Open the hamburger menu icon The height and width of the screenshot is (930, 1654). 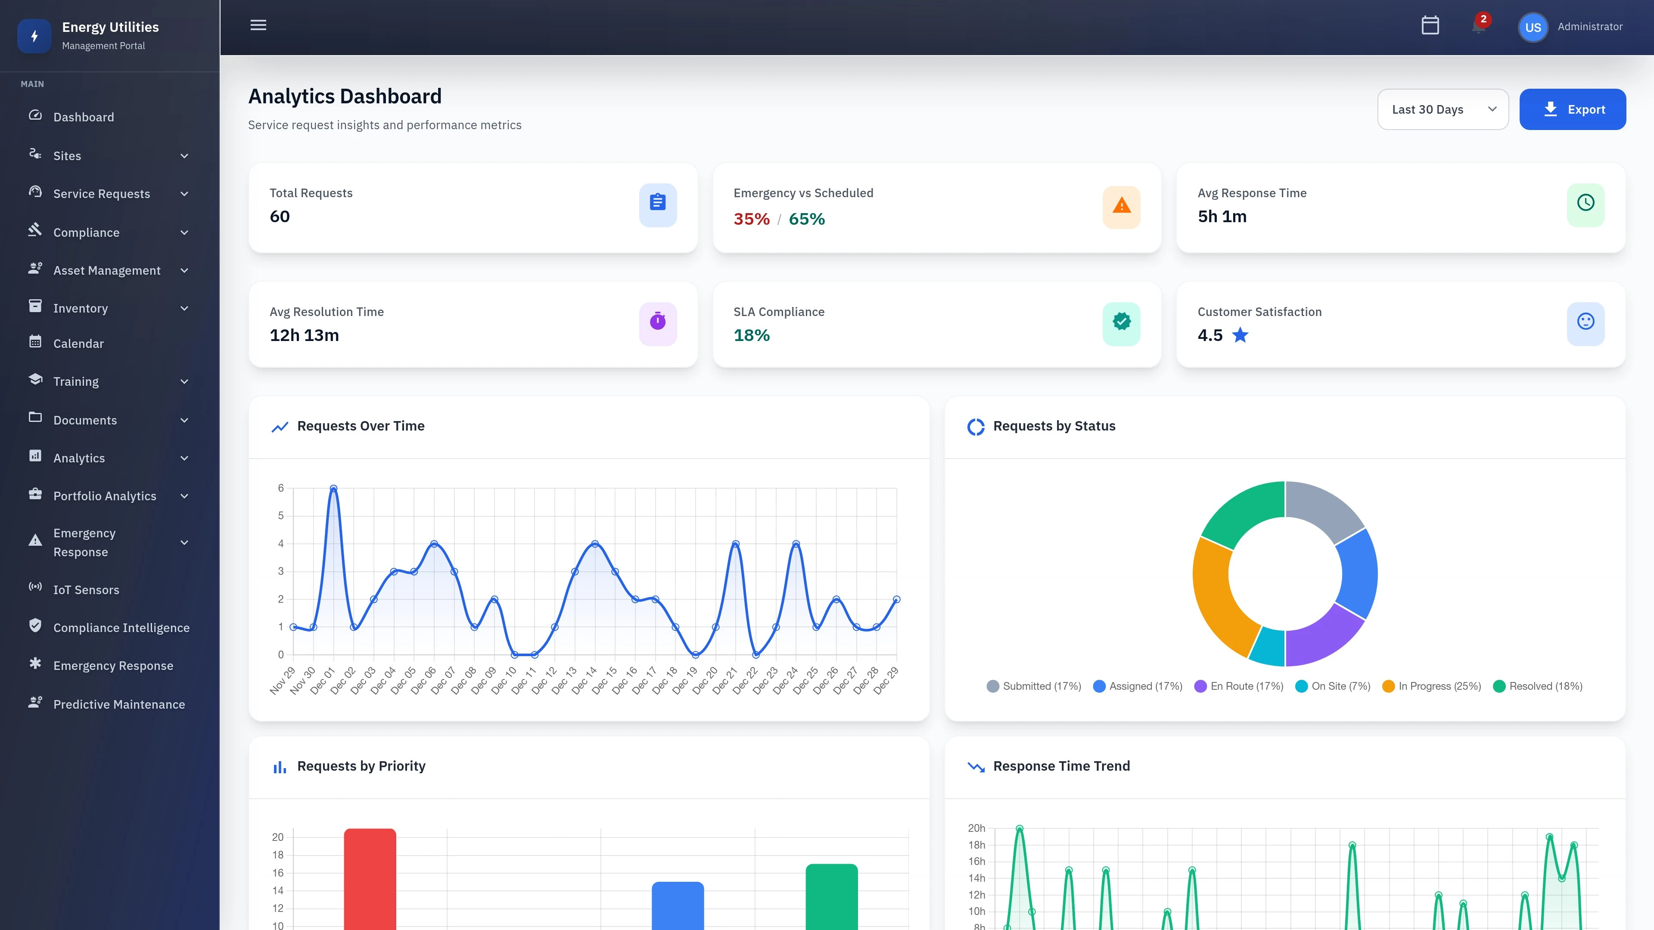258,25
